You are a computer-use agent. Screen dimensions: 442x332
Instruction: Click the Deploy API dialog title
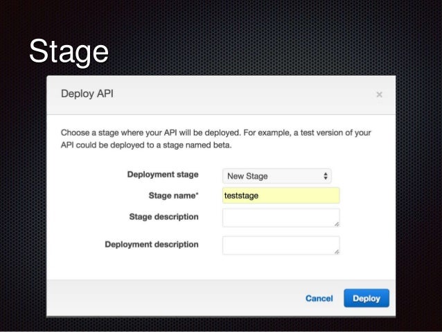click(87, 94)
